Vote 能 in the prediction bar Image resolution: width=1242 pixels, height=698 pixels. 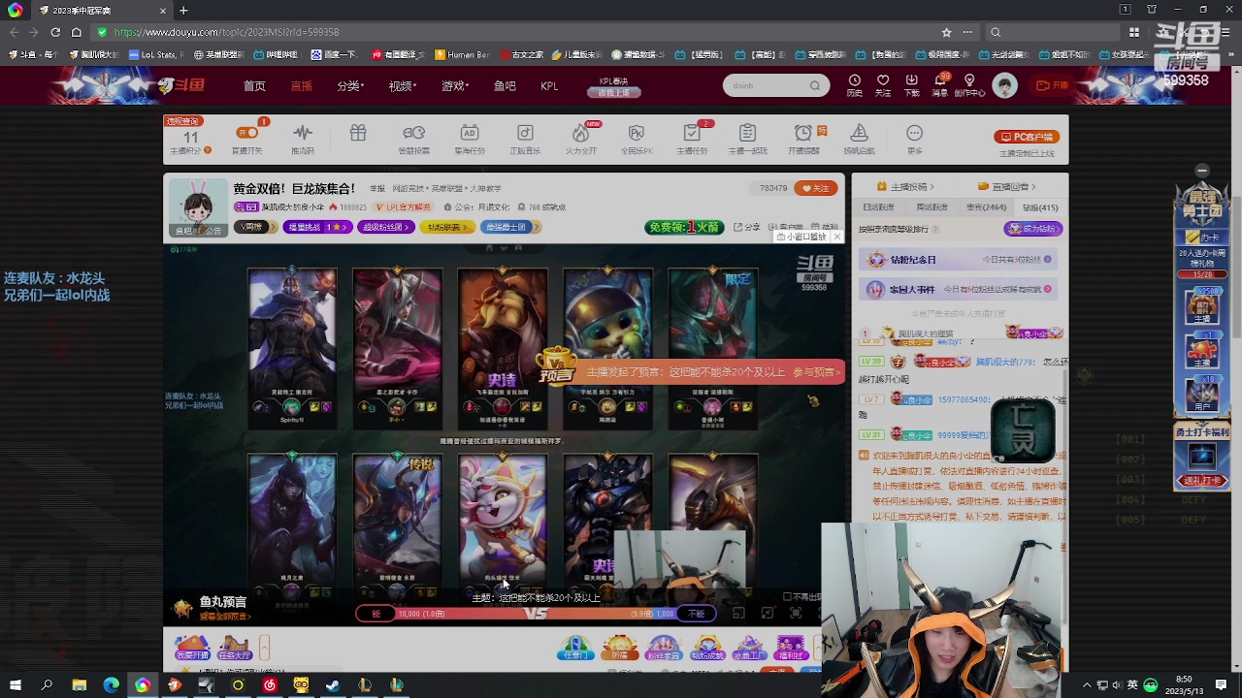tap(376, 614)
